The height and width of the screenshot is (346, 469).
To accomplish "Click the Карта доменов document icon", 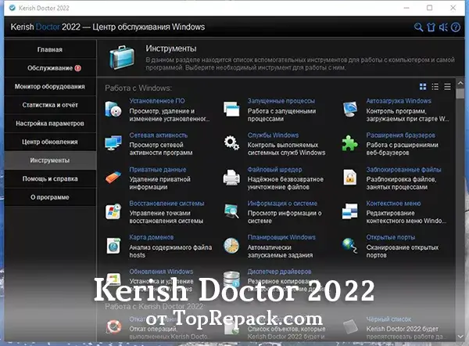I will click(113, 246).
